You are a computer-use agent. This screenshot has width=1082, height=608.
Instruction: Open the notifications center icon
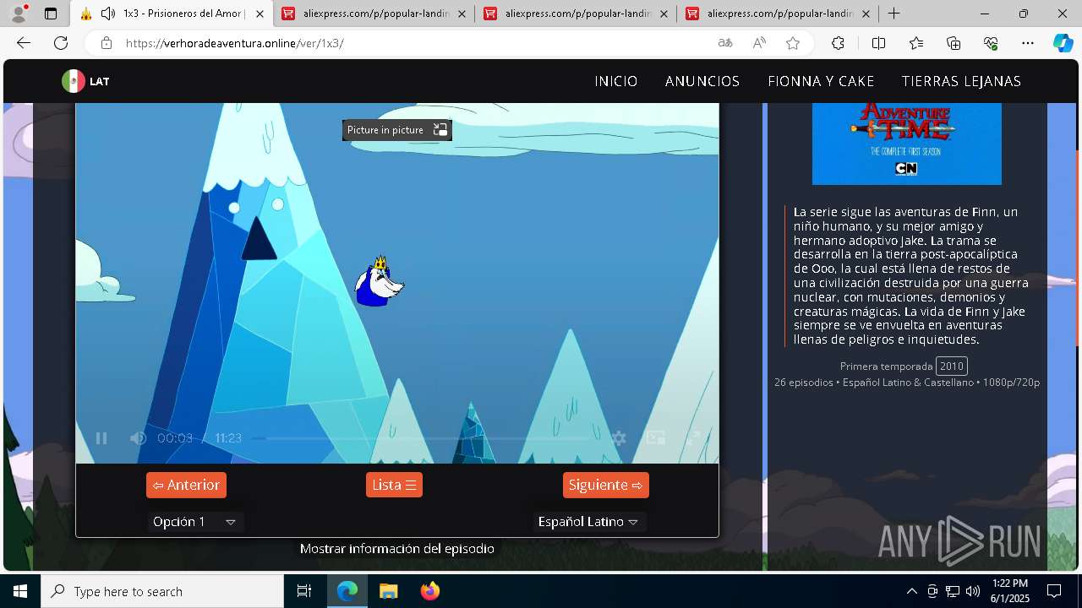click(x=1054, y=591)
